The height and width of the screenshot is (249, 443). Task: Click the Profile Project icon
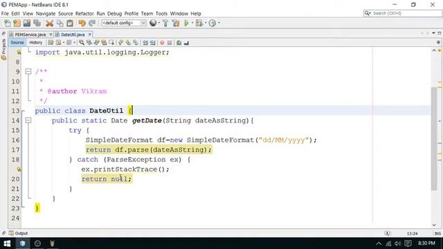coord(213,23)
